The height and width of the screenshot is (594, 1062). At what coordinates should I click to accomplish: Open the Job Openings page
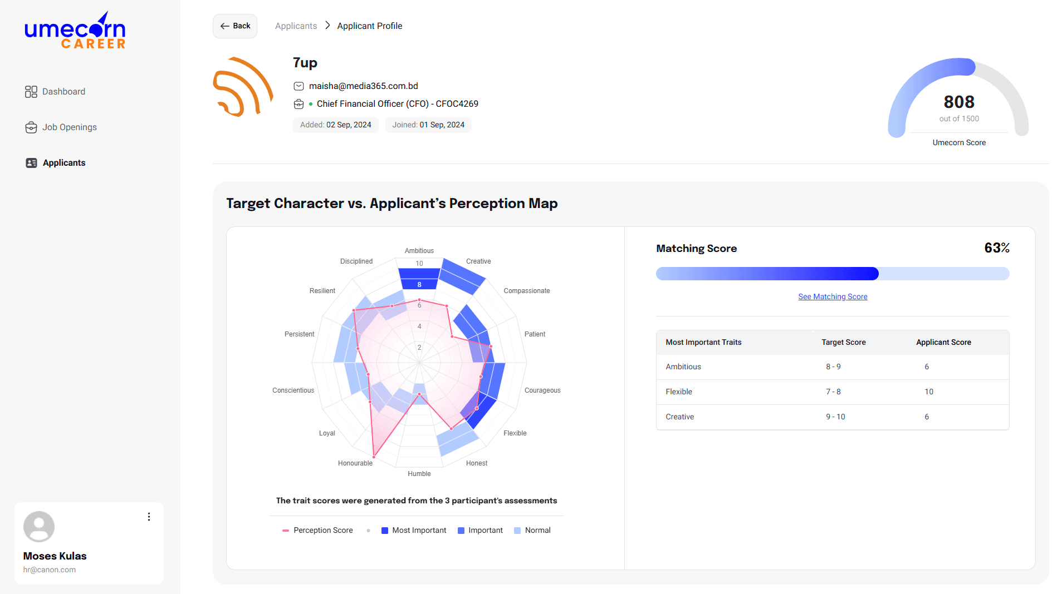coord(69,127)
